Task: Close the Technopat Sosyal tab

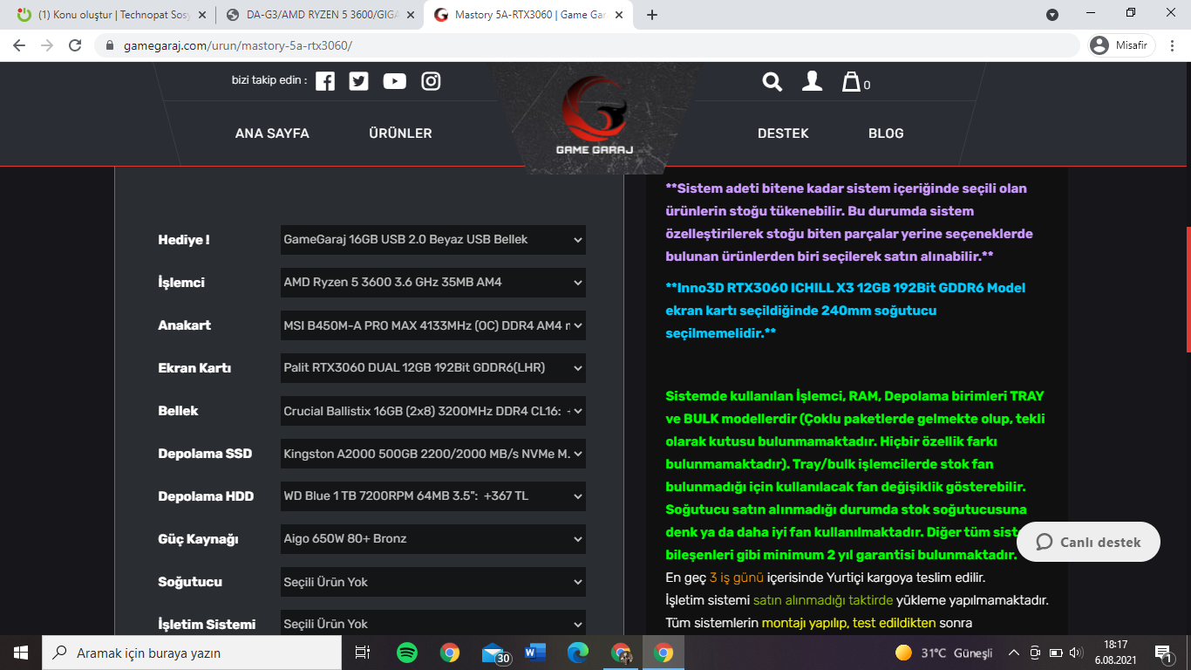Action: [201, 15]
